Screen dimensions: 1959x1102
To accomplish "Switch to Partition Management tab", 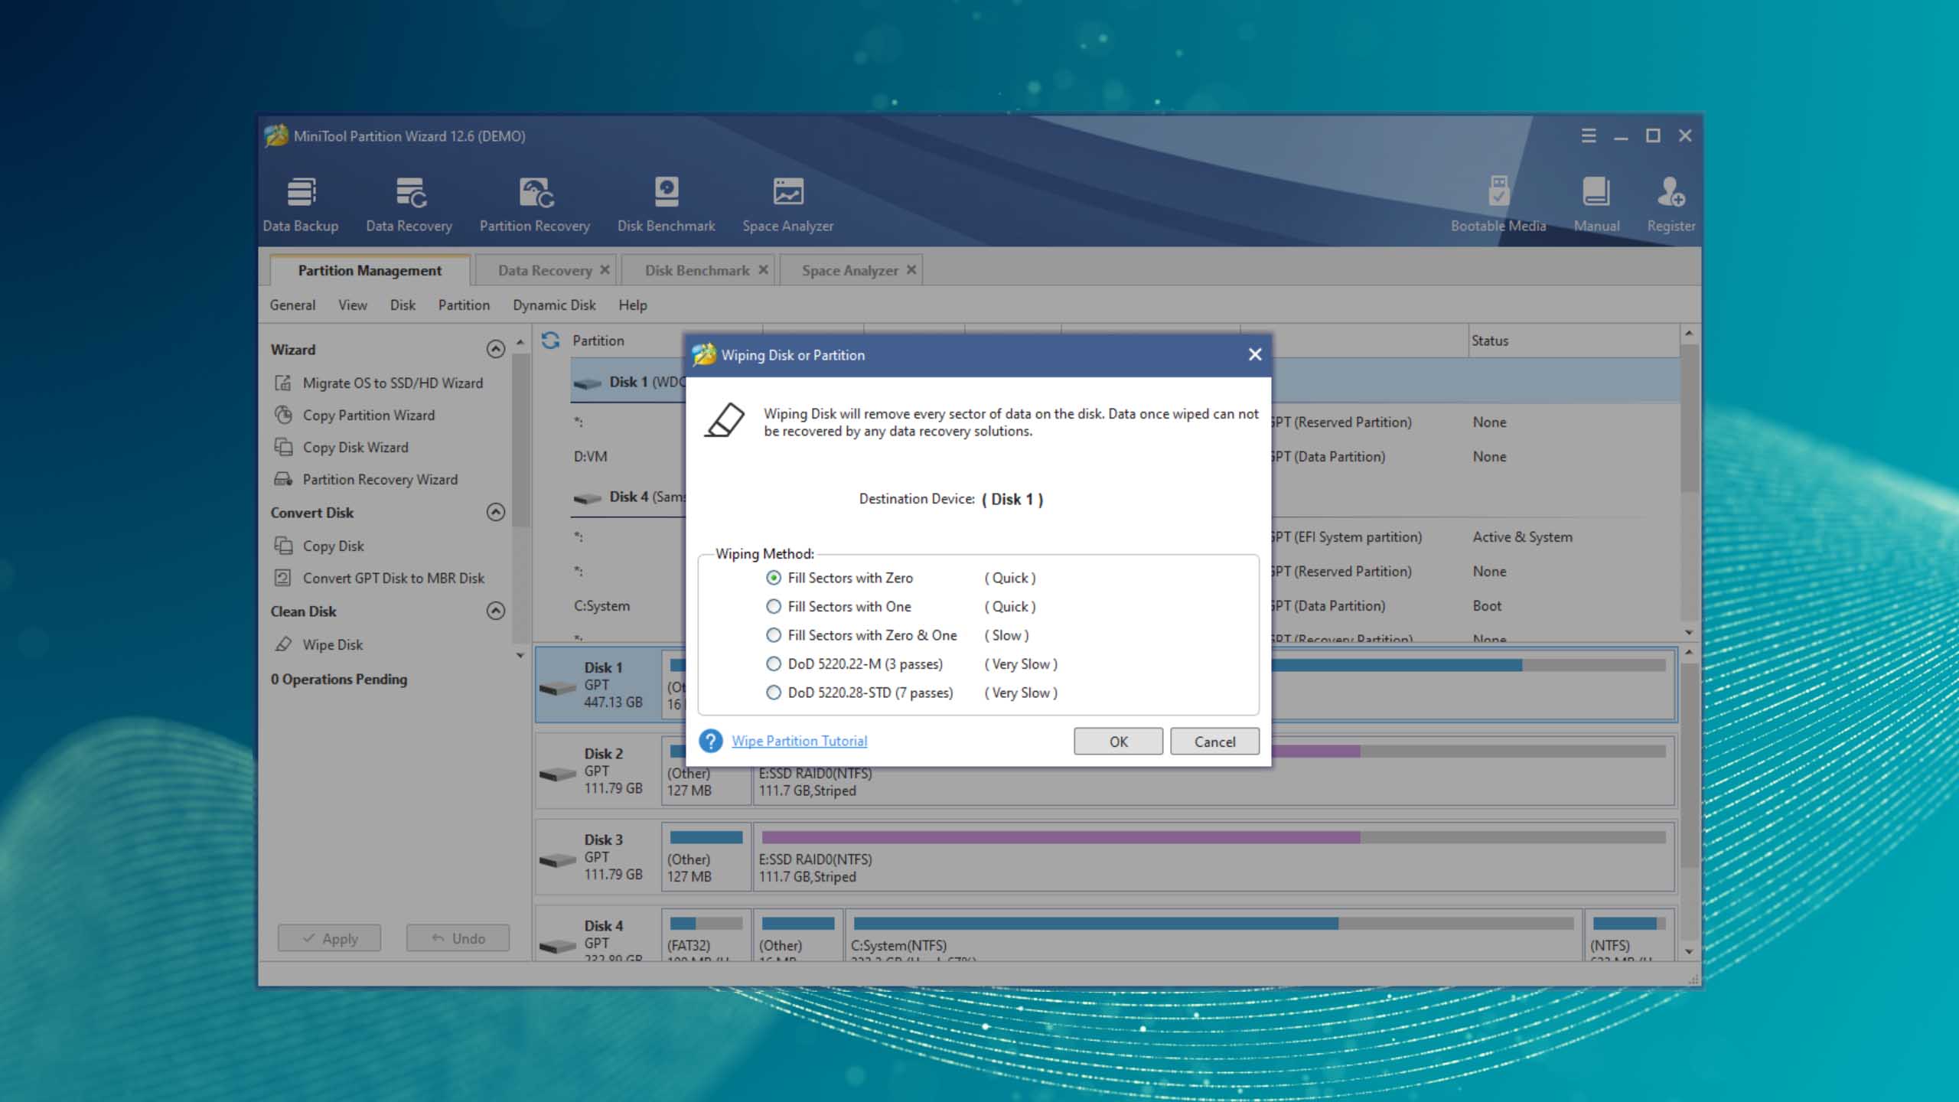I will pyautogui.click(x=370, y=270).
